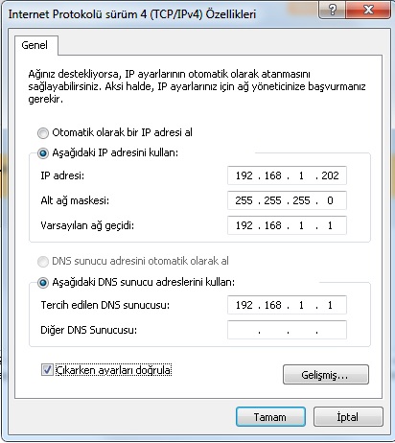The width and height of the screenshot is (395, 443).
Task: Click the dialog title bar text
Action: pos(132,14)
